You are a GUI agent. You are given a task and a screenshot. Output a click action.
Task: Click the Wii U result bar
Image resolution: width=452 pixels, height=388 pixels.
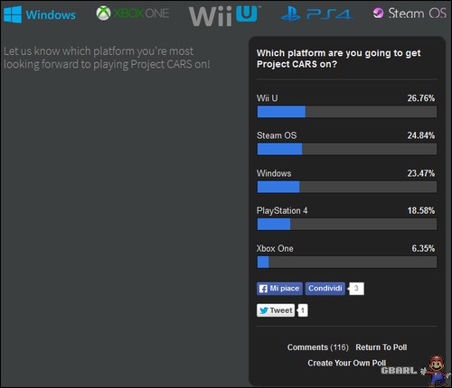[x=347, y=112]
